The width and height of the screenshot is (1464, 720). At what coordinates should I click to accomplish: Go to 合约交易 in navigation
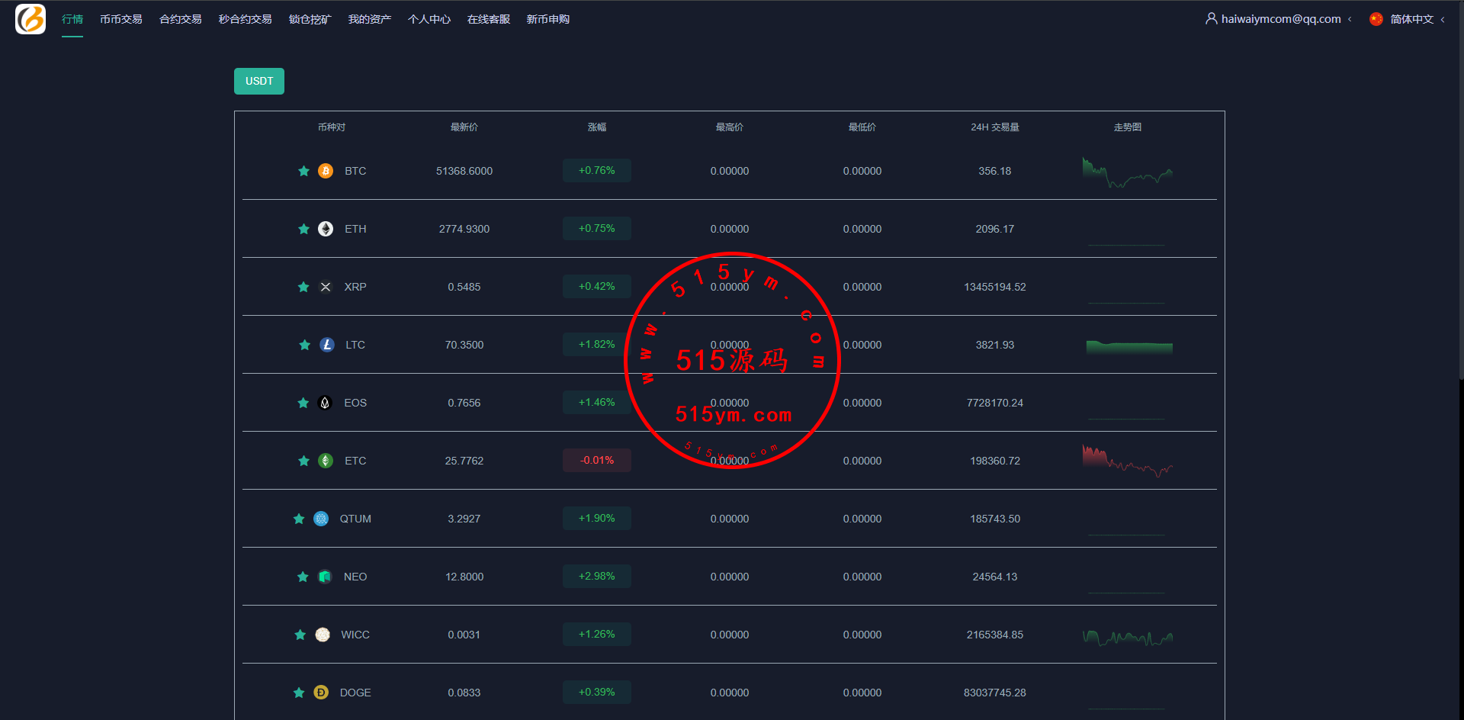[x=180, y=19]
